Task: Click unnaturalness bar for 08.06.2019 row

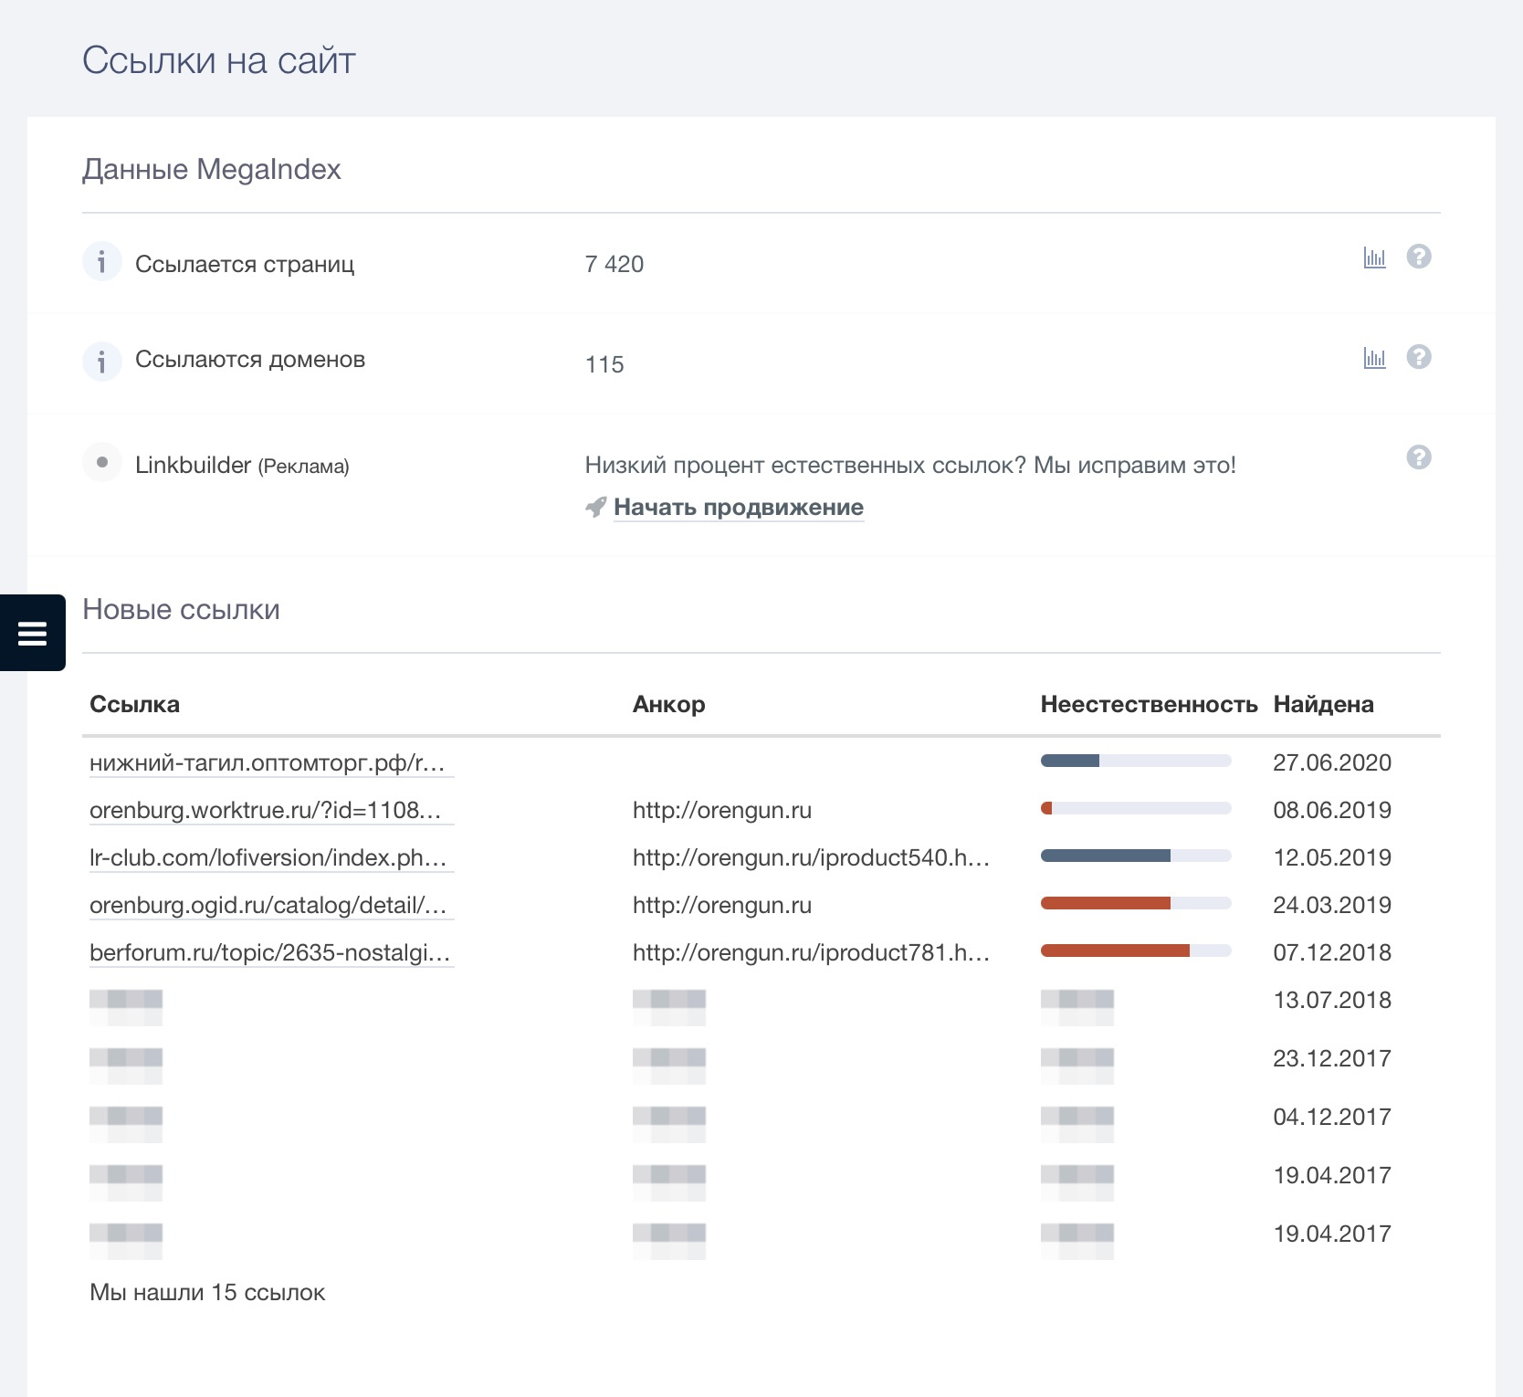Action: coord(1136,808)
